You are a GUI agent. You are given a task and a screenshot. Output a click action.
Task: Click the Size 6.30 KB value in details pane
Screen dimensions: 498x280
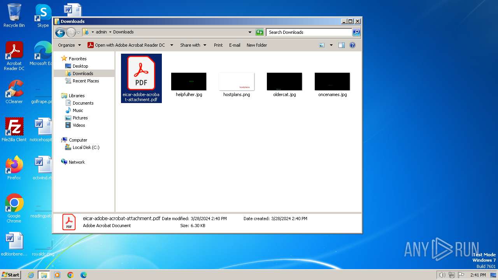coord(198,226)
